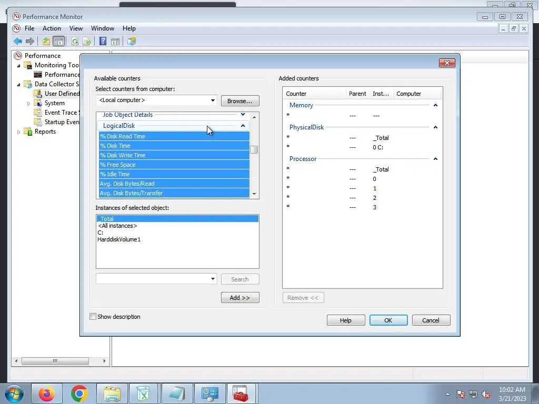Click the Performance Monitor title bar icon

coord(16,16)
